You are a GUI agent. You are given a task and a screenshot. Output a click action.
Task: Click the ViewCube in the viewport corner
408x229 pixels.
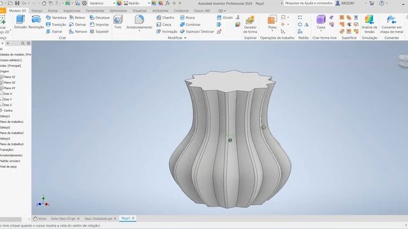coord(403,60)
